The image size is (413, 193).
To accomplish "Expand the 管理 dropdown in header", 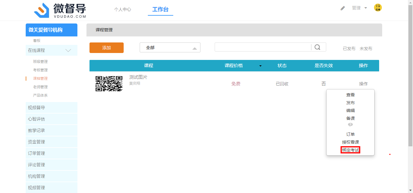I will [x=359, y=8].
